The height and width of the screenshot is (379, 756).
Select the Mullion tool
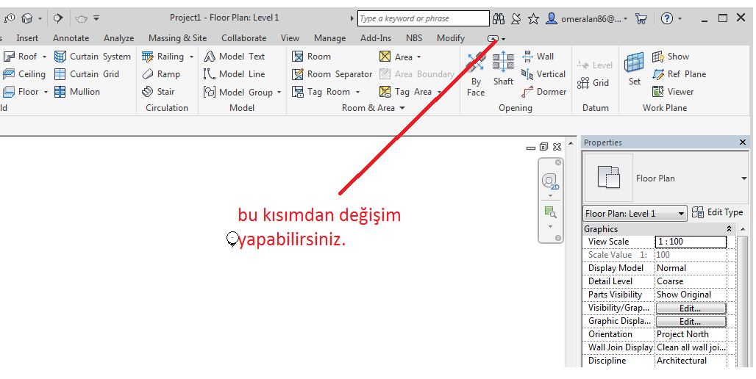pyautogui.click(x=77, y=92)
